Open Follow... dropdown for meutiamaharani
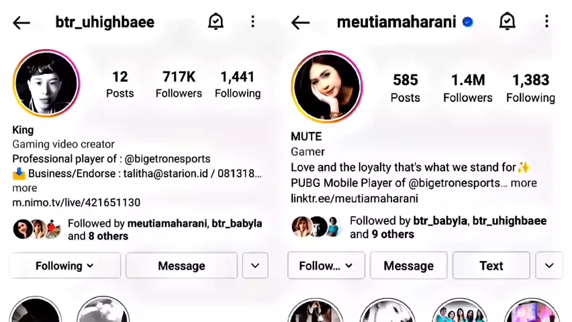 [x=326, y=266]
